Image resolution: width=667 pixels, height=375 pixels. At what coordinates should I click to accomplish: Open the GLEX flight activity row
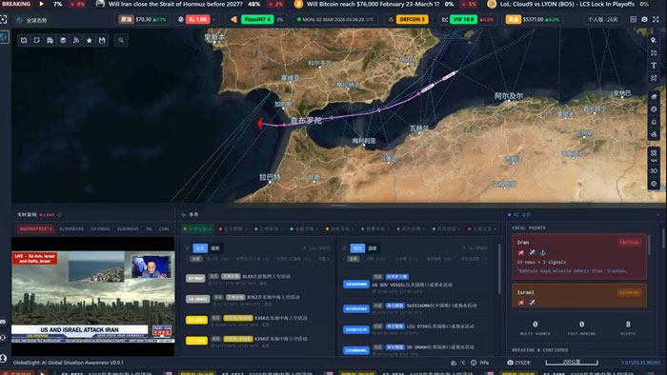(x=258, y=279)
